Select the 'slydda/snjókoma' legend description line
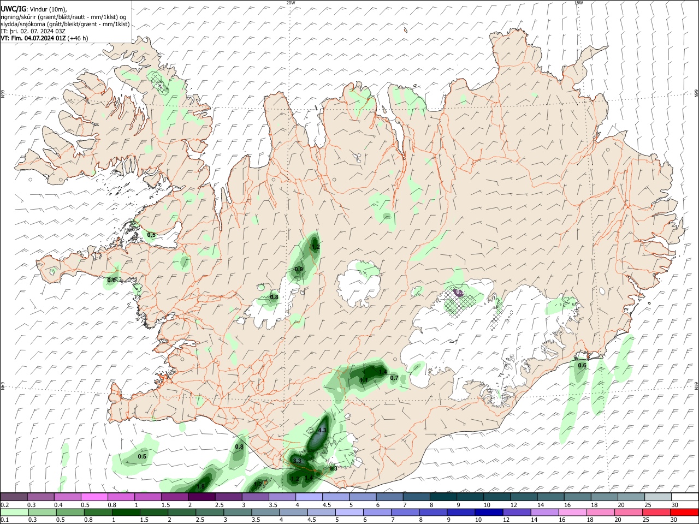The image size is (699, 524). click(x=65, y=24)
